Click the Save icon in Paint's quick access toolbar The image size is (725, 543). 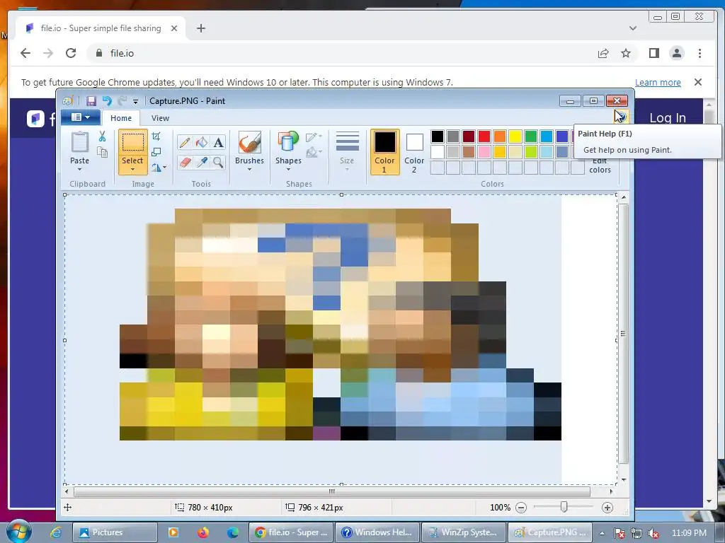tap(91, 101)
